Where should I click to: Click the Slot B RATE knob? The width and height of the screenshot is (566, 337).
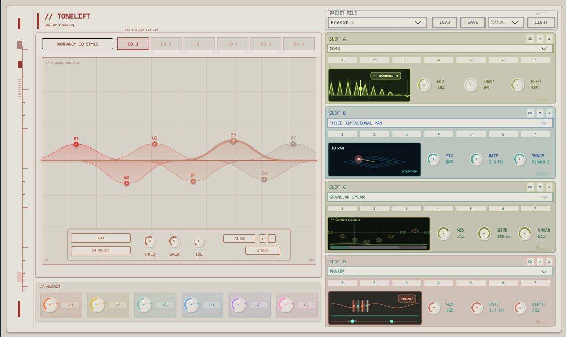tap(477, 159)
